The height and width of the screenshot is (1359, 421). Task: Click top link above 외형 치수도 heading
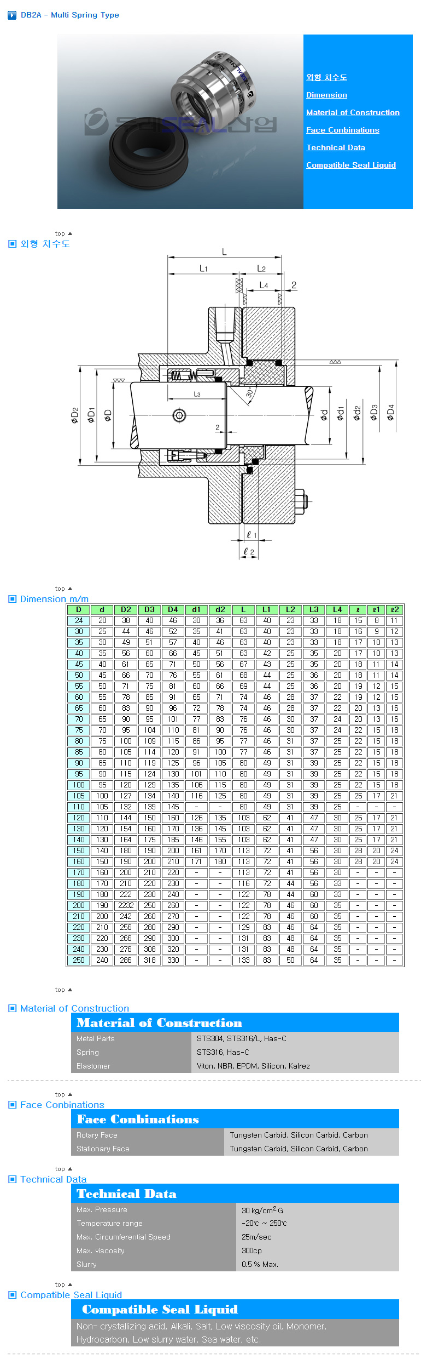tap(63, 233)
